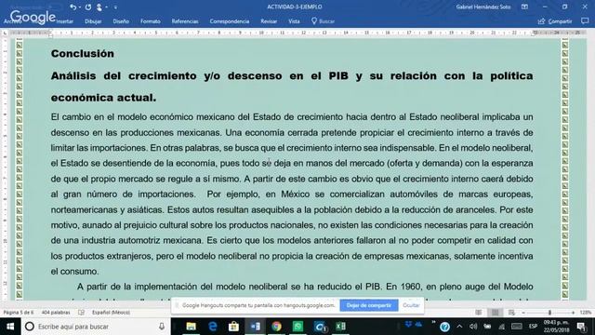Image resolution: width=595 pixels, height=335 pixels.
Task: Click the Escribe aquí para buscar search field
Action: tap(96, 327)
